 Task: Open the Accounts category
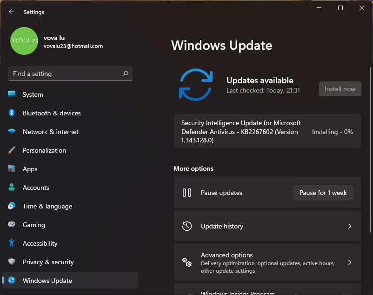point(70,188)
